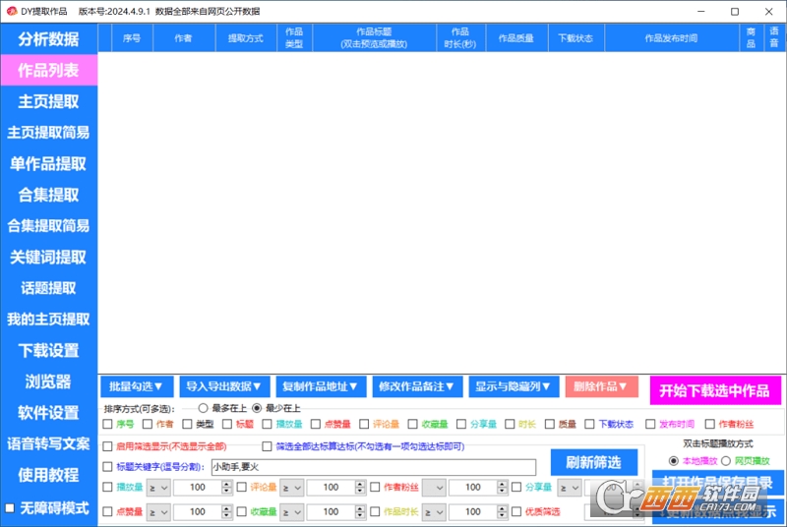787x527 pixels.
Task: Select the 最多在上 sort radio button
Action: (203, 408)
